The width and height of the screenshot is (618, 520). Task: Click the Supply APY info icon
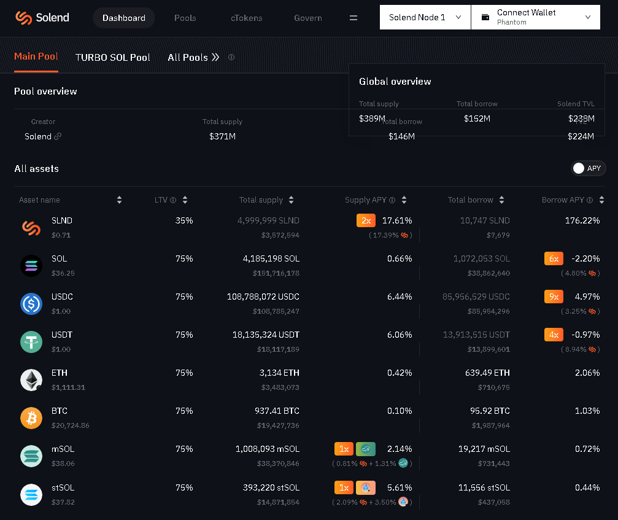[392, 200]
